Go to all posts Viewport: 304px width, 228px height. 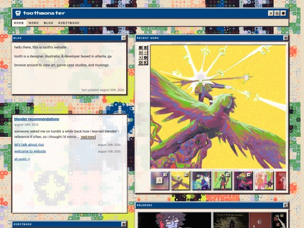point(22,159)
